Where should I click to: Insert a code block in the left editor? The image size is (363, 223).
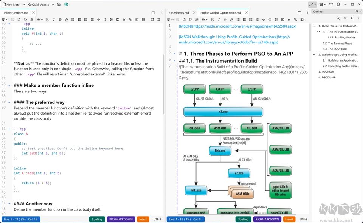tap(105, 20)
